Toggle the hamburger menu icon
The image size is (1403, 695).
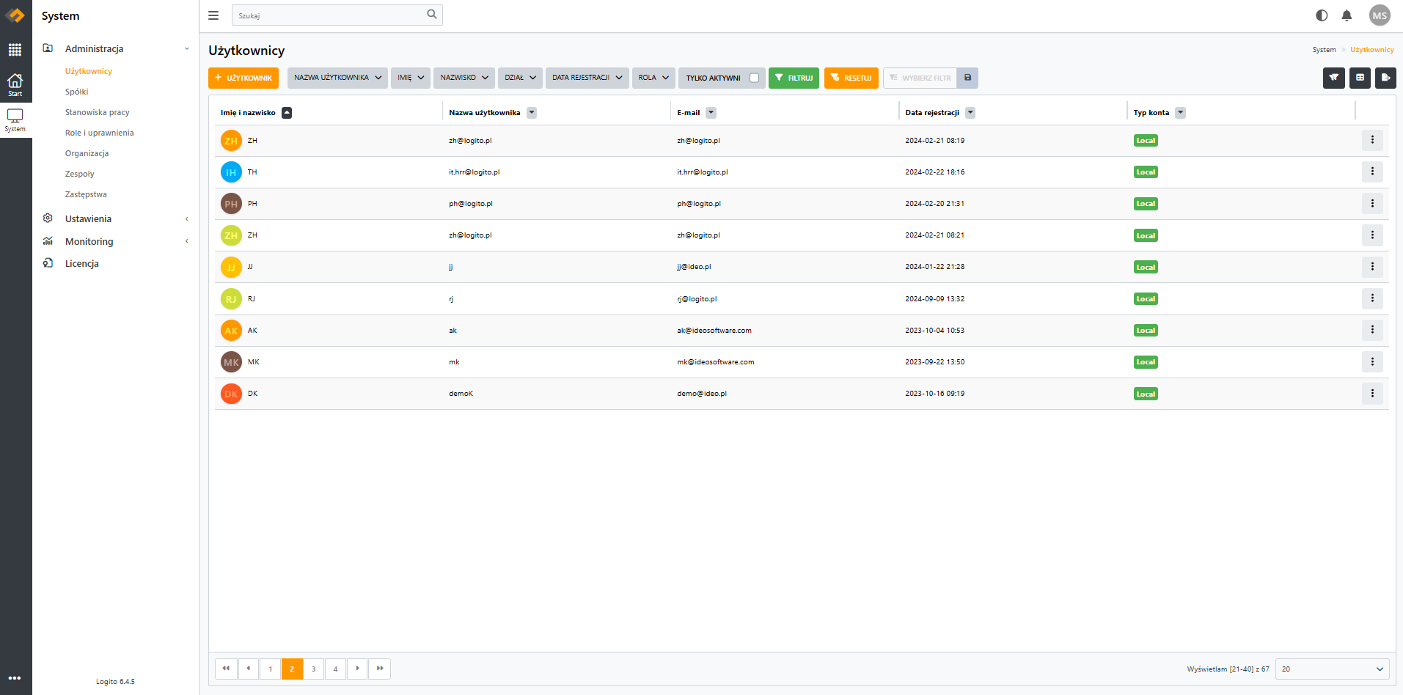point(213,15)
